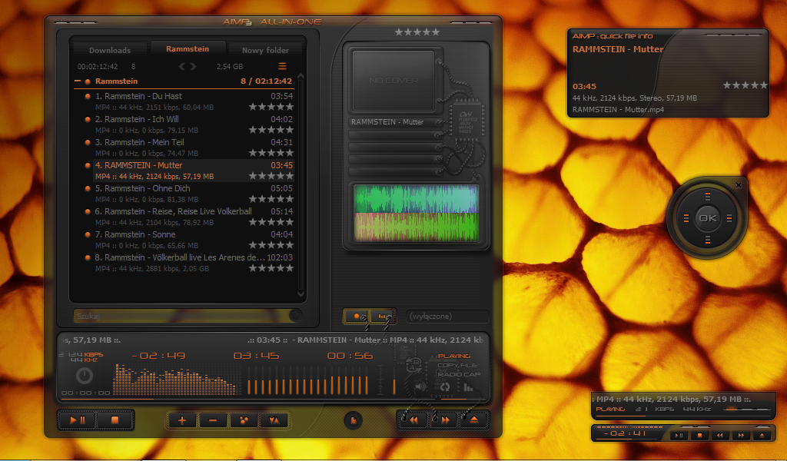Click the left playlist navigation arrow
Viewport: 787px width, 461px height.
[181, 66]
